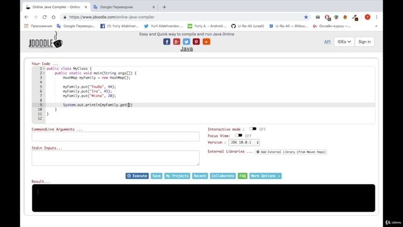Viewport: 403px width, 227px height.
Task: Expand the IDEs dropdown
Action: [x=344, y=42]
